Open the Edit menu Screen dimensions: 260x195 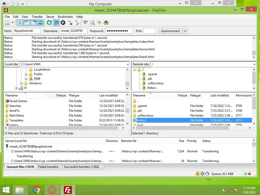coord(16,17)
